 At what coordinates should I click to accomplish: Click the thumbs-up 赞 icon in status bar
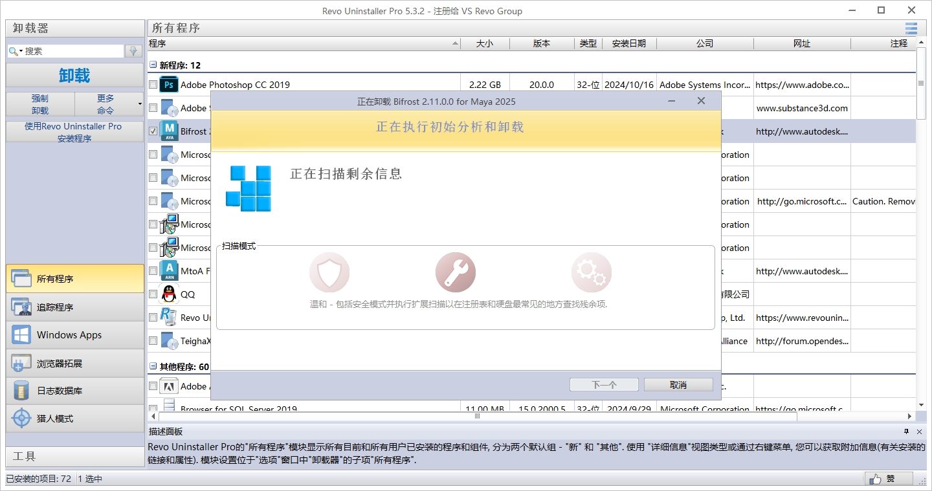(875, 479)
